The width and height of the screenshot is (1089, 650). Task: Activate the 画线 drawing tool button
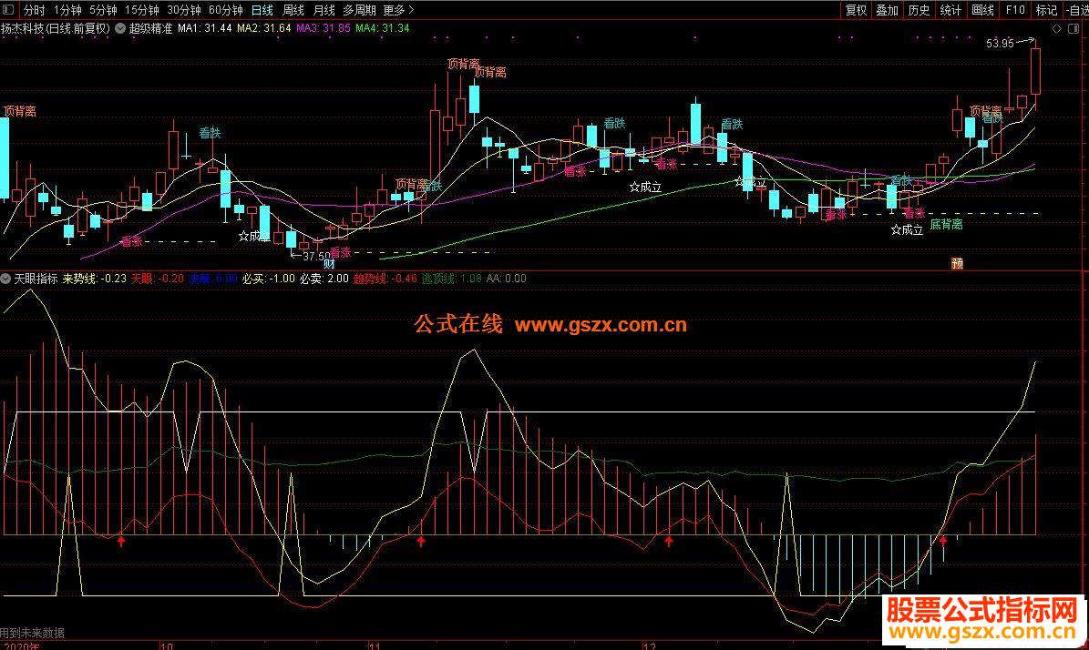coord(982,10)
